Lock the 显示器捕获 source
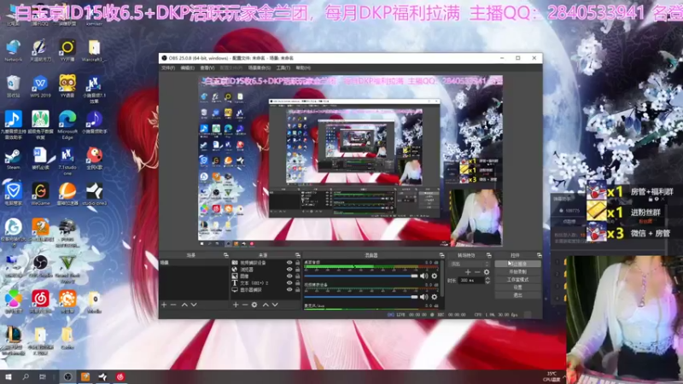This screenshot has height=384, width=683. point(297,289)
